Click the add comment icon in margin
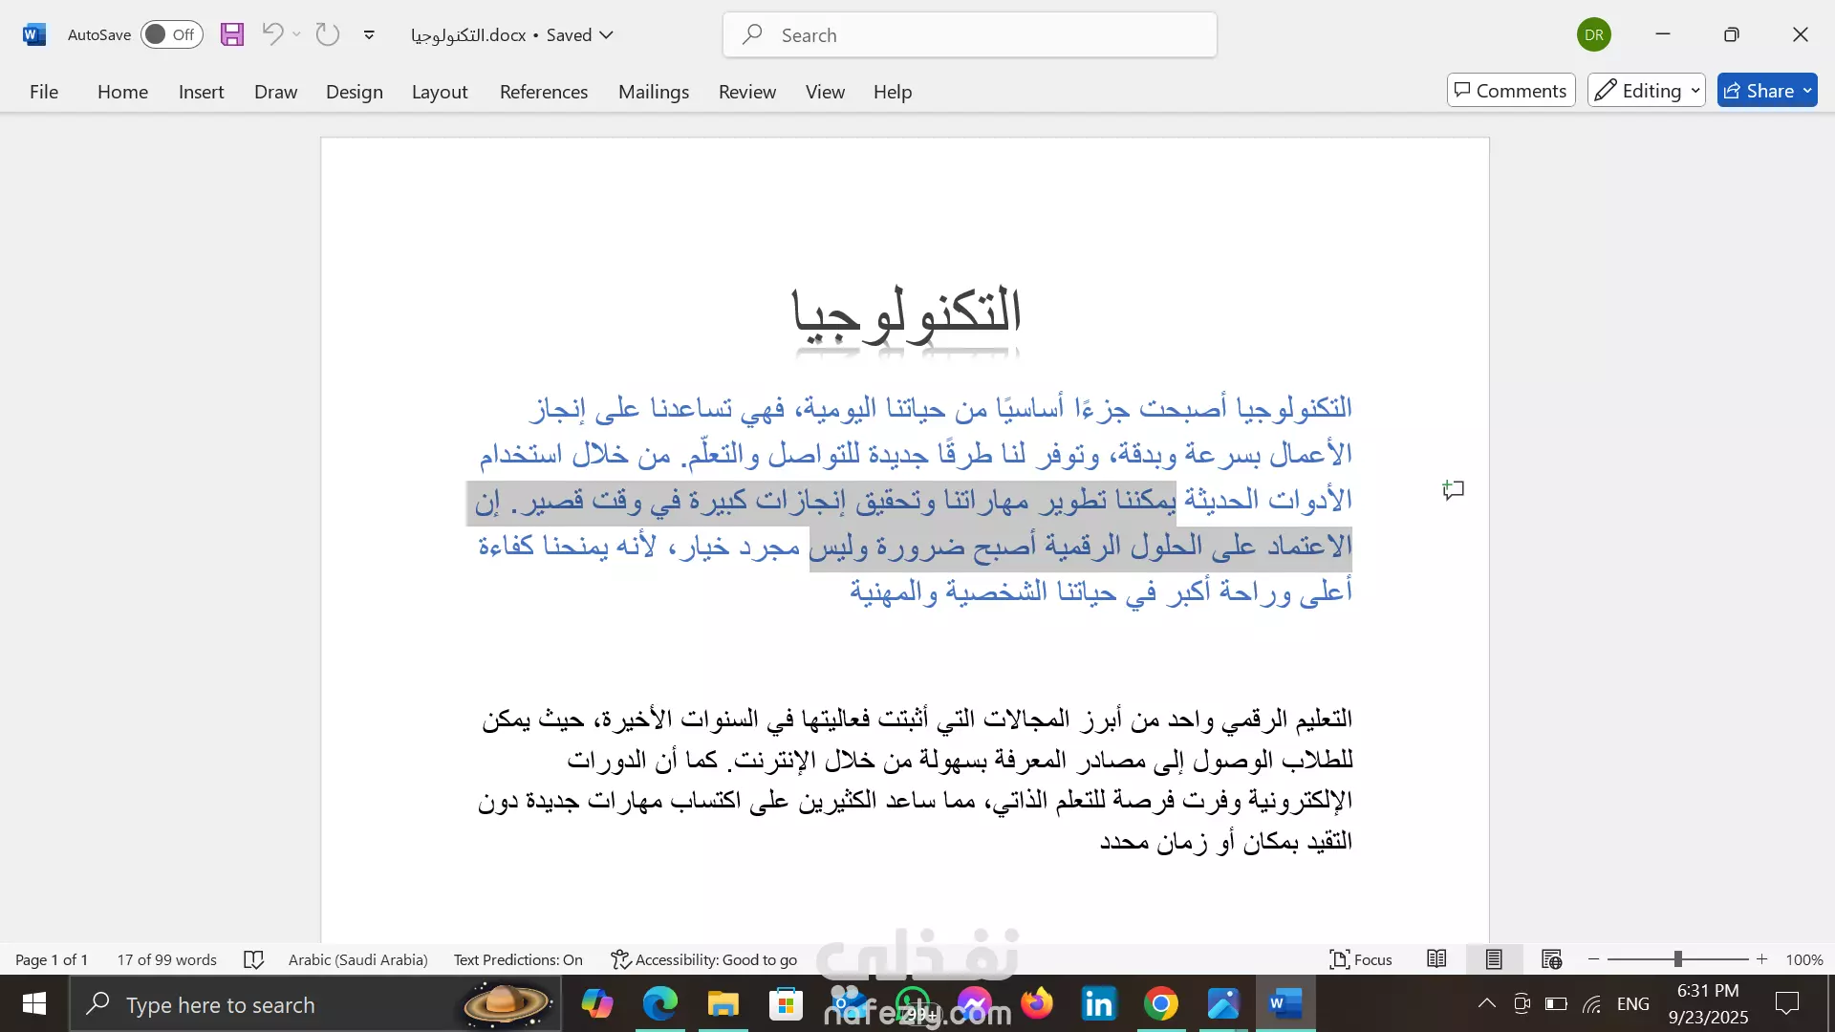This screenshot has height=1032, width=1835. pos(1454,490)
